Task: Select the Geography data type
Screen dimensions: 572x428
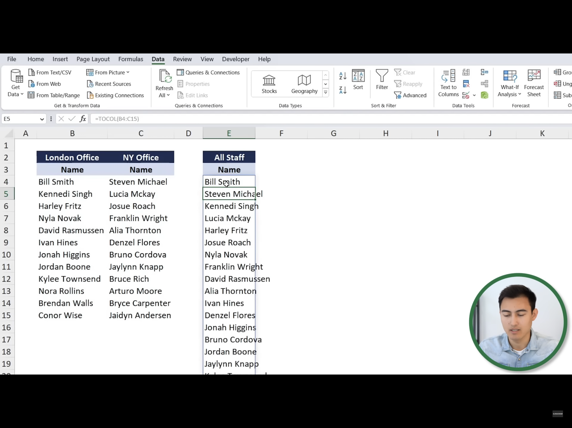Action: (304, 84)
